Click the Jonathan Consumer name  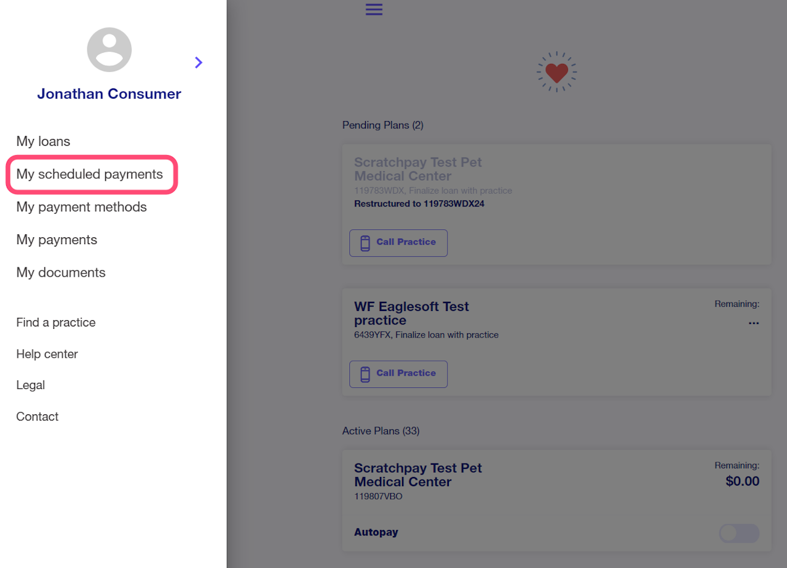click(x=109, y=94)
